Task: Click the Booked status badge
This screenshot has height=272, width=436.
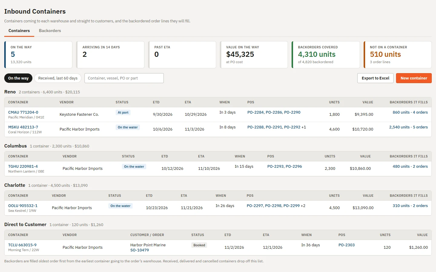Action: 199,245
